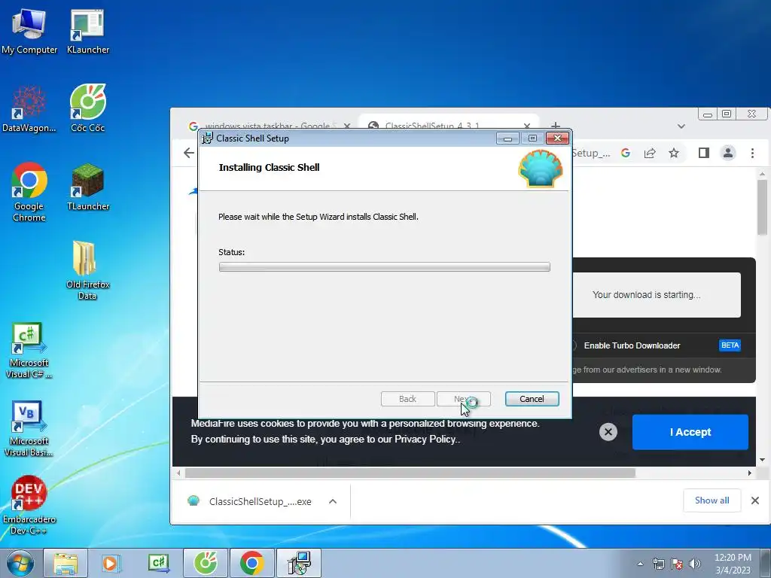
Task: Click Next in Classic Shell Setup
Action: click(x=464, y=399)
